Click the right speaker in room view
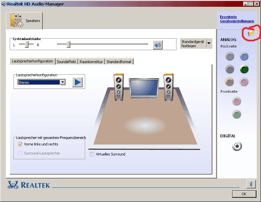The image size is (261, 202). (x=169, y=87)
